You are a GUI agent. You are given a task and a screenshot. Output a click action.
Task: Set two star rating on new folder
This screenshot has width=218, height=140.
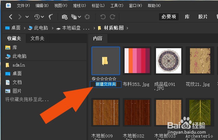point(102,79)
